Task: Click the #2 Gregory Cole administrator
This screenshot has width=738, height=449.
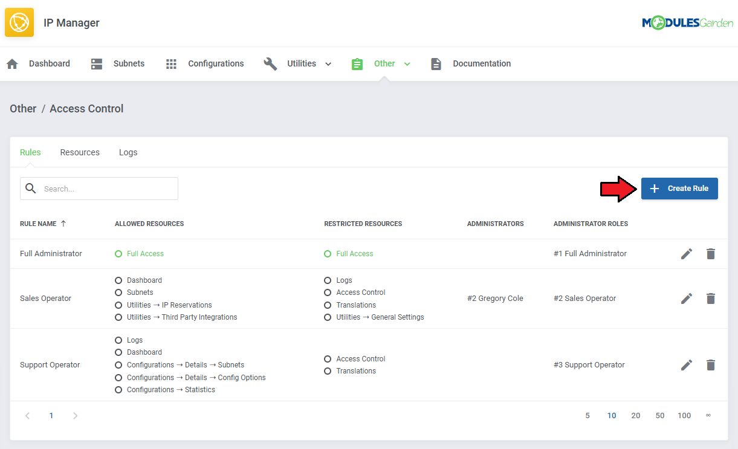Action: point(495,299)
